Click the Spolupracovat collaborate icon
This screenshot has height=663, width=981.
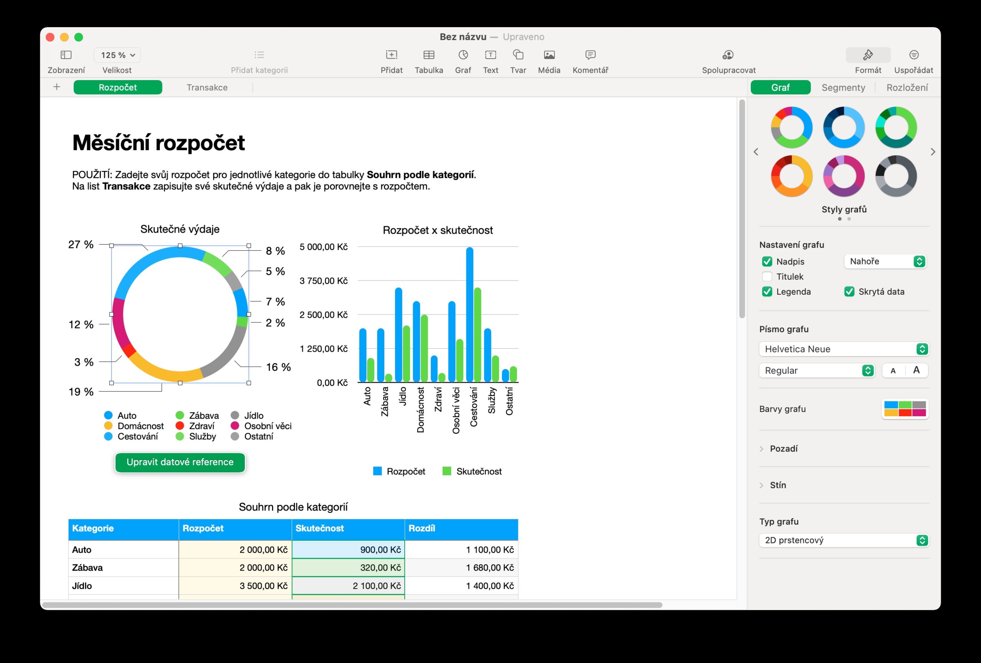tap(728, 55)
